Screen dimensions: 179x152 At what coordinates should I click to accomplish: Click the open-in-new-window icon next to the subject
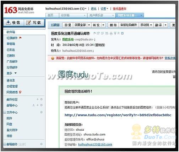(98, 33)
